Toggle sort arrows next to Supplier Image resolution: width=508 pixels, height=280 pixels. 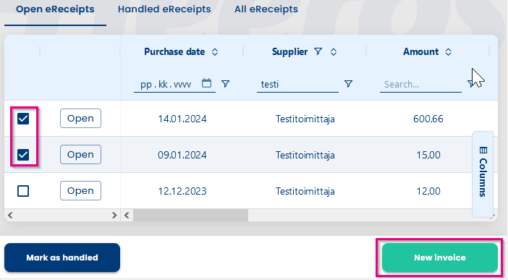tap(334, 52)
